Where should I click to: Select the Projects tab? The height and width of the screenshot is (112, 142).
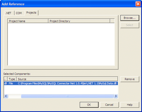tap(32, 13)
